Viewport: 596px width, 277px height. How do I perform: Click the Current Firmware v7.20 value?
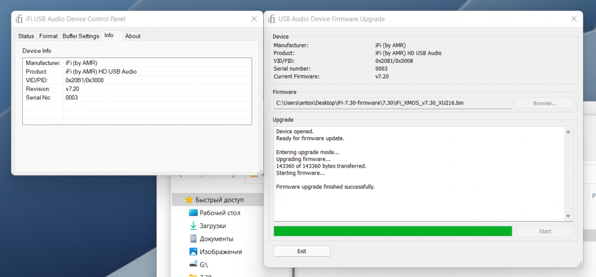point(382,77)
